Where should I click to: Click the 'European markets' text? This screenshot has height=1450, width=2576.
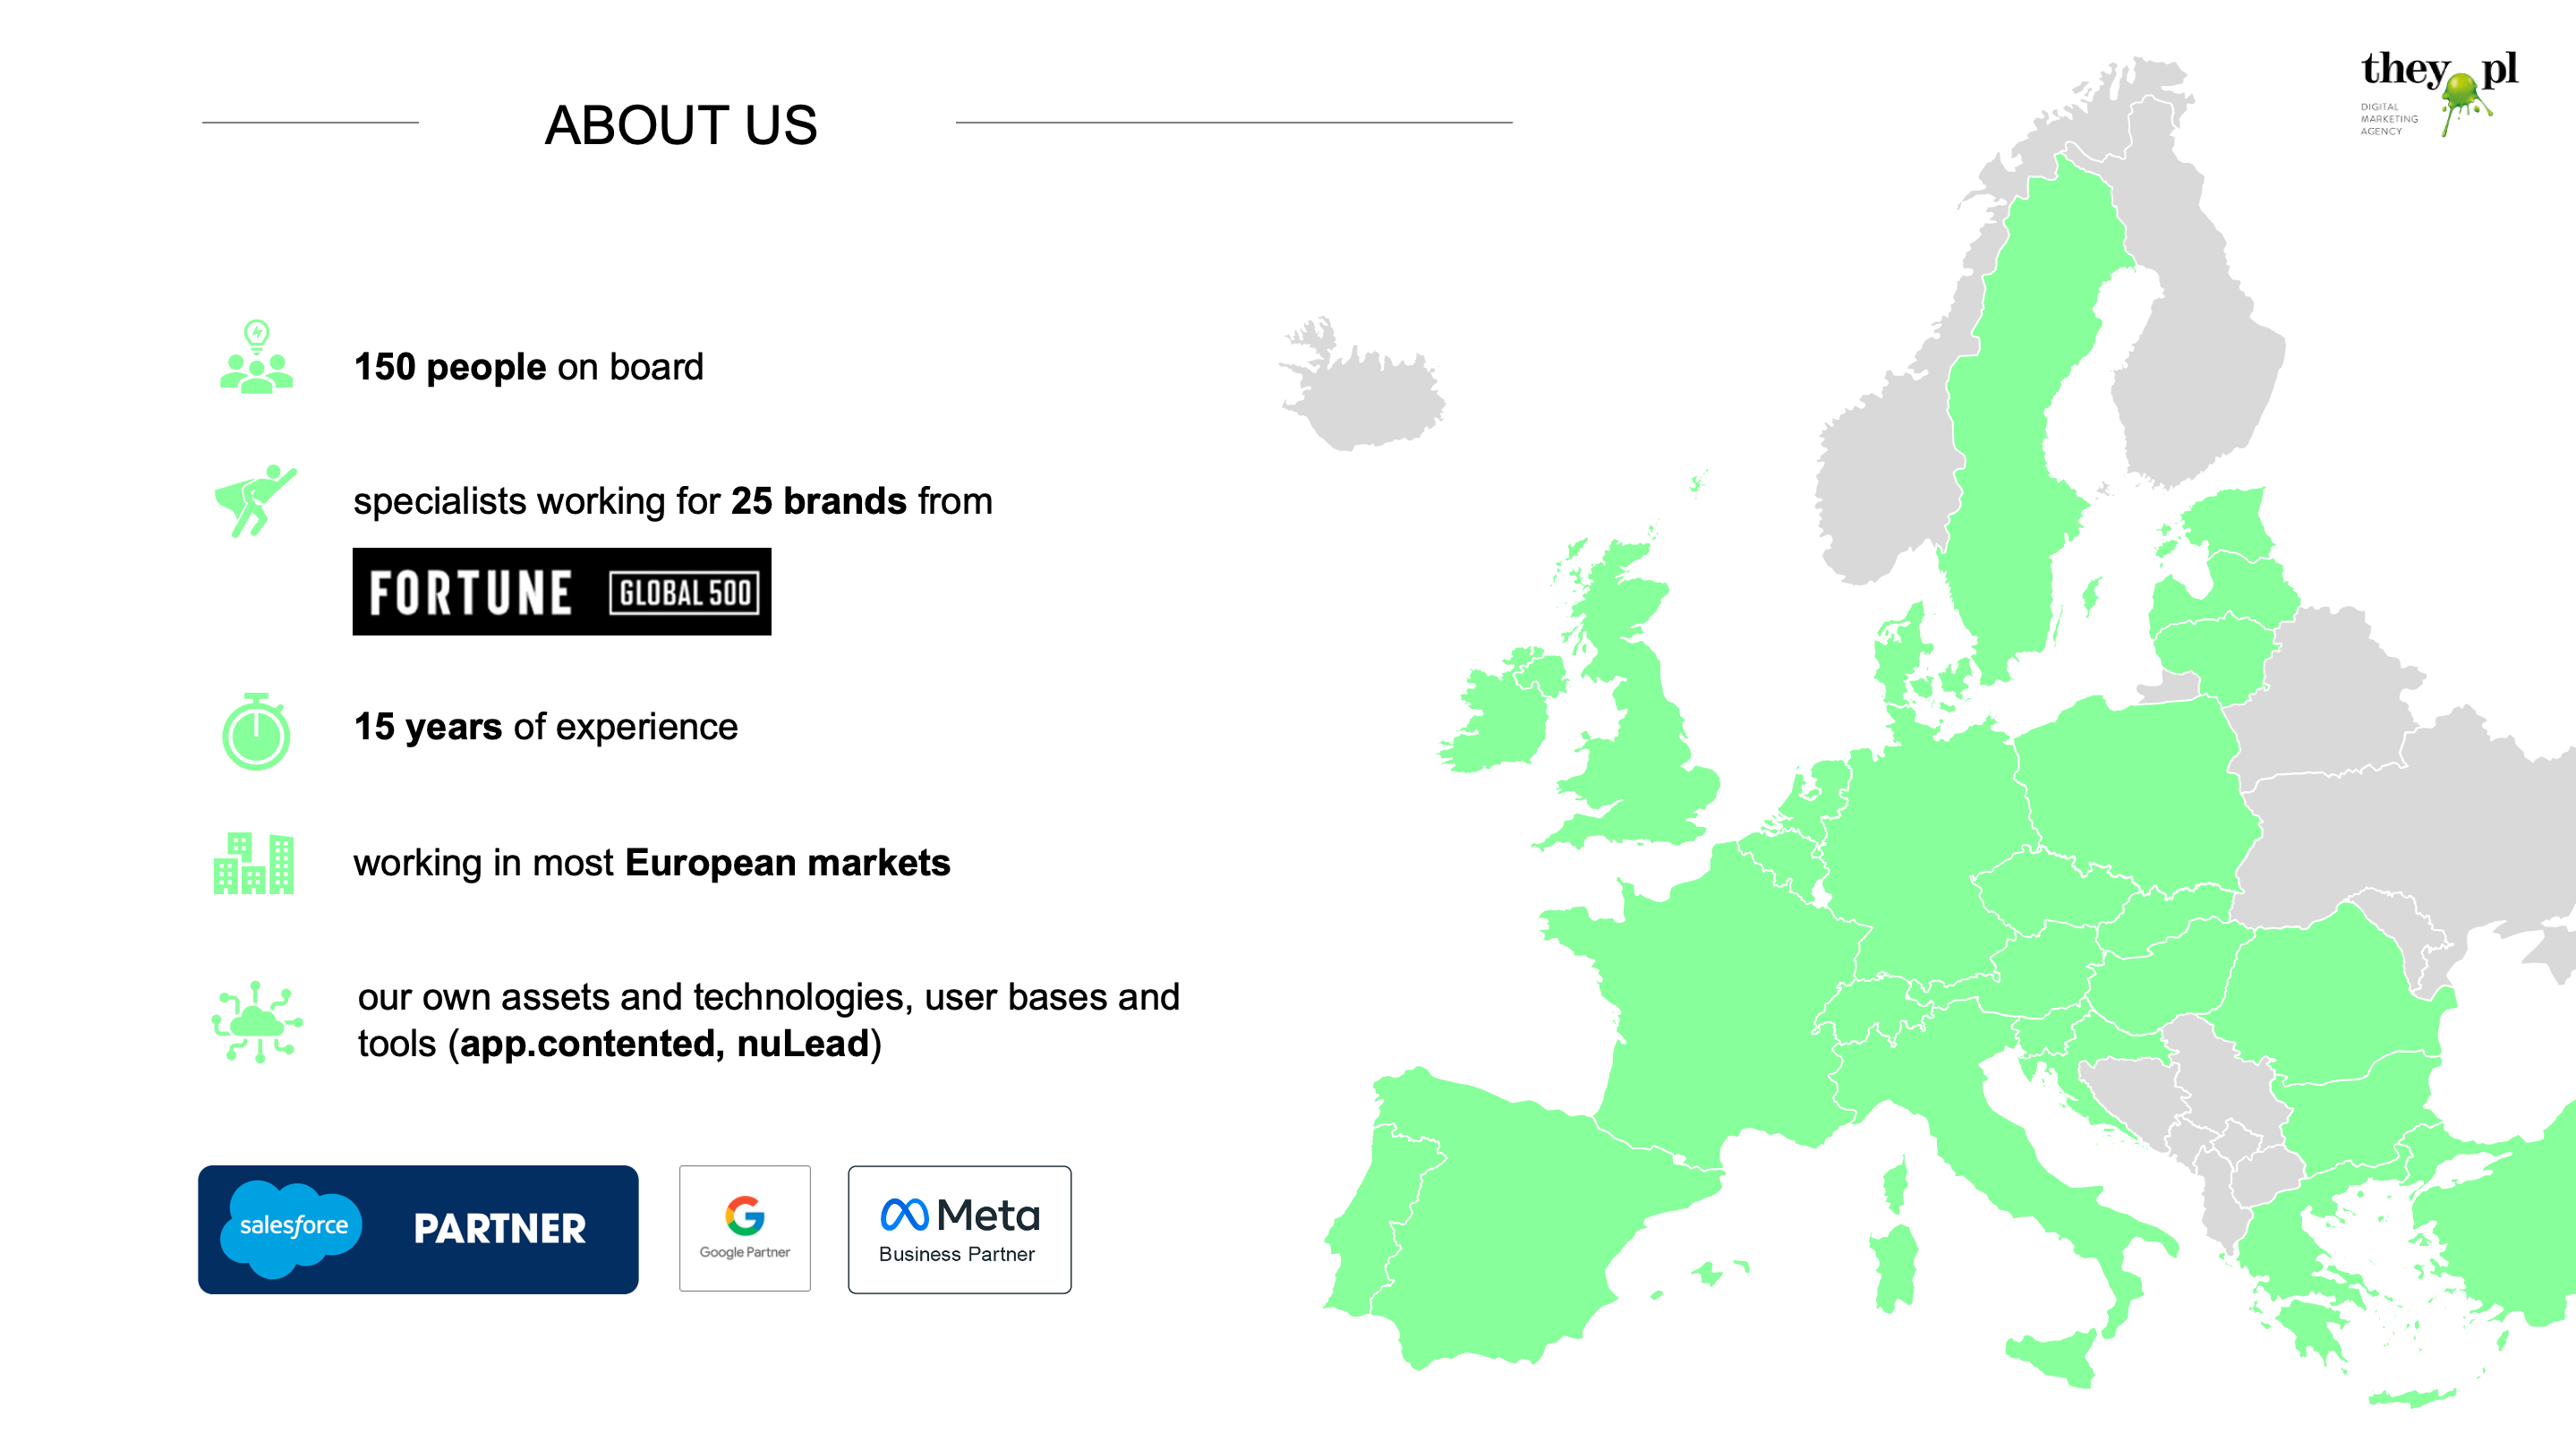[788, 863]
